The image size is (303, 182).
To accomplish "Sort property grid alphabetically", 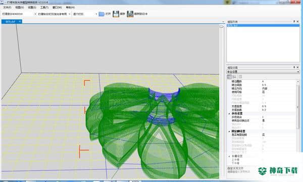I will point(234,77).
